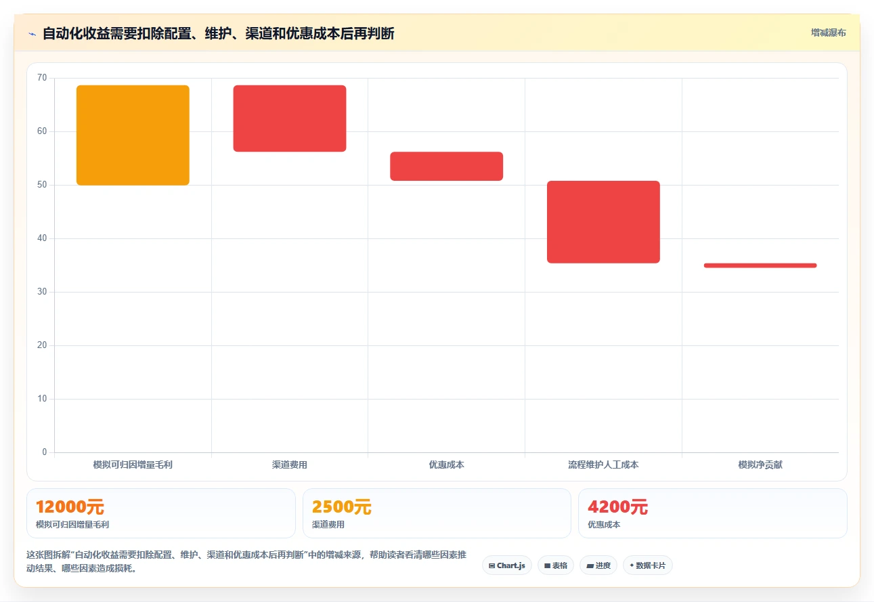This screenshot has height=602, width=874.
Task: Click the y-axis value 10
Action: point(42,399)
